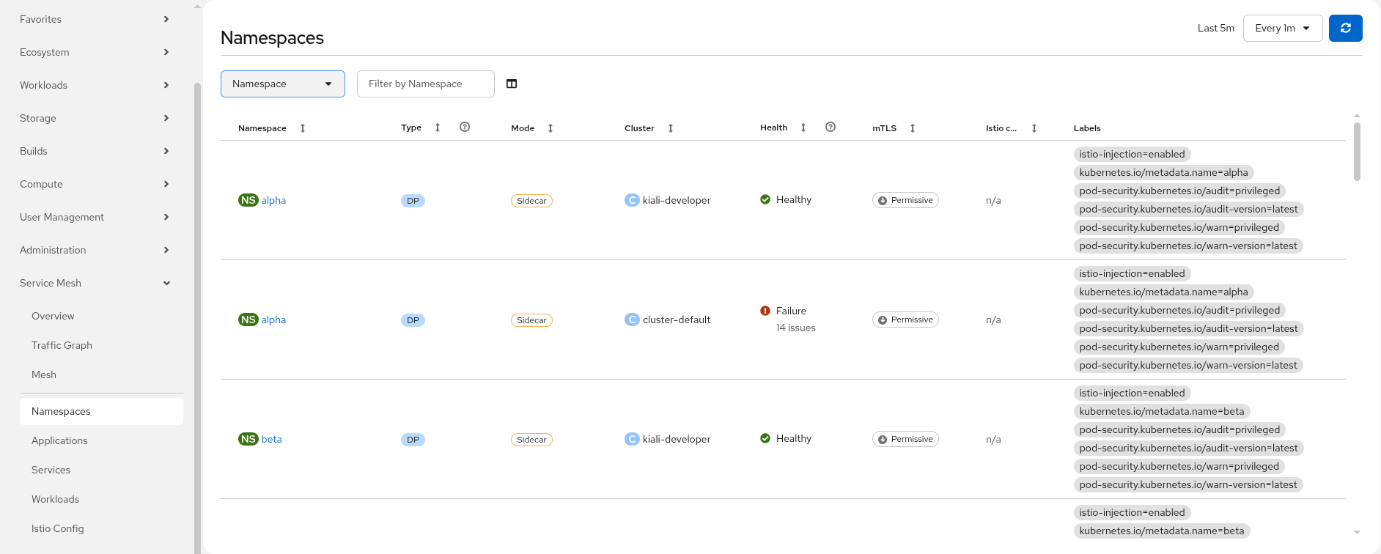
Task: Sort by Health column arrow icon
Action: 803,128
